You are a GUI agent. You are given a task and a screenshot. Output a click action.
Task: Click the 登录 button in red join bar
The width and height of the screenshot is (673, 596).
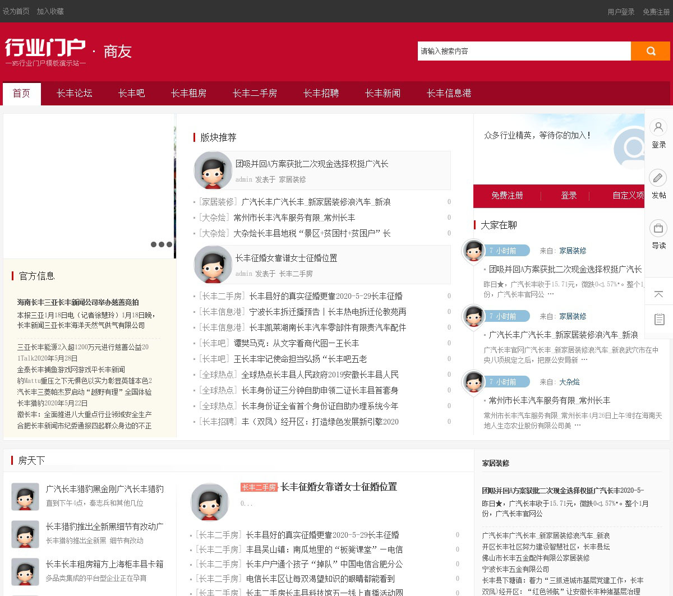tap(569, 195)
